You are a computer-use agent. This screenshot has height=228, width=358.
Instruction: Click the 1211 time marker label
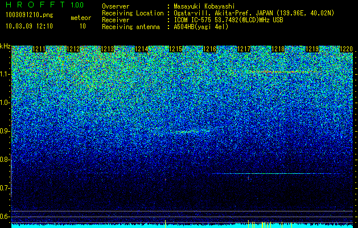pos(39,49)
